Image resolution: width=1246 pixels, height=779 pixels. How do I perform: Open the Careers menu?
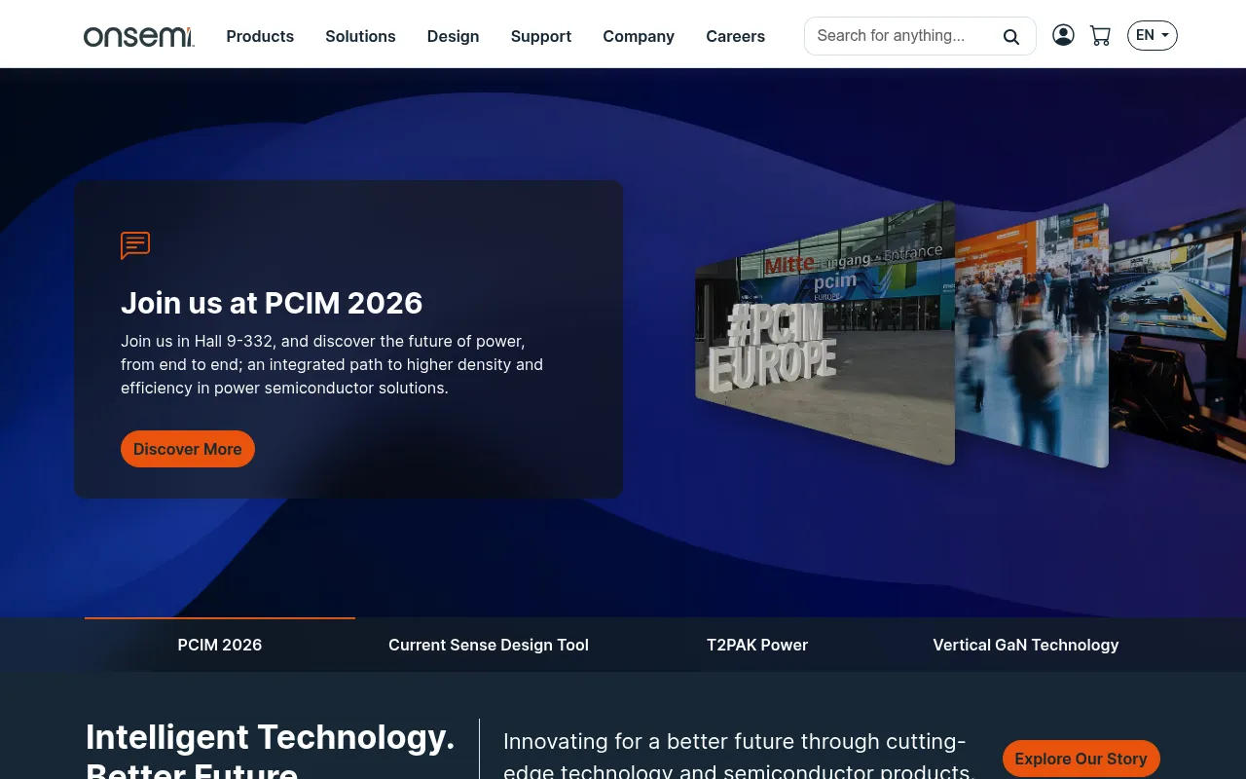(x=735, y=36)
